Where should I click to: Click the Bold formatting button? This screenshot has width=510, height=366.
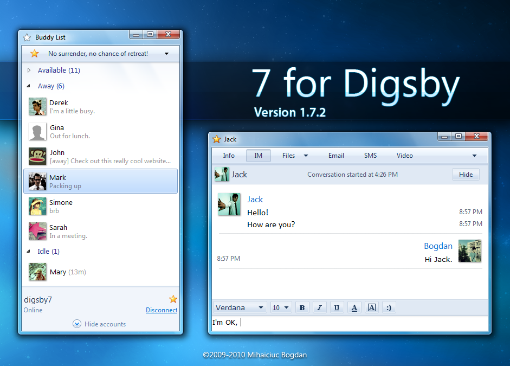coord(302,307)
